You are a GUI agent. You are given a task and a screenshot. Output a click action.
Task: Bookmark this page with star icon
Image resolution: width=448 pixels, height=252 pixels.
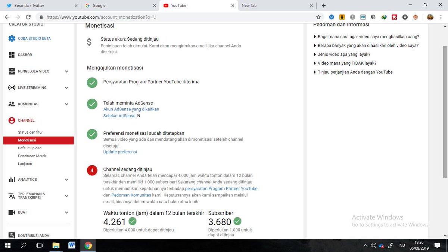[318, 17]
